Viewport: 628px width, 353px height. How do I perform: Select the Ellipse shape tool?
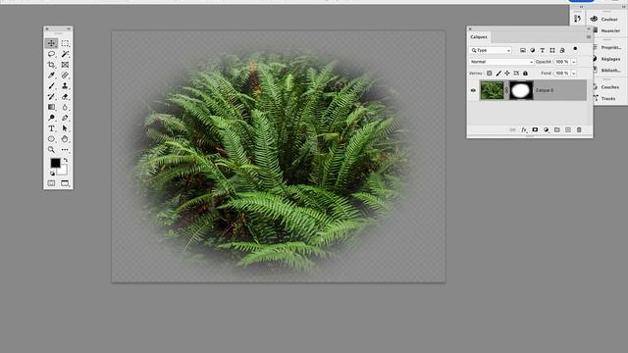(51, 139)
